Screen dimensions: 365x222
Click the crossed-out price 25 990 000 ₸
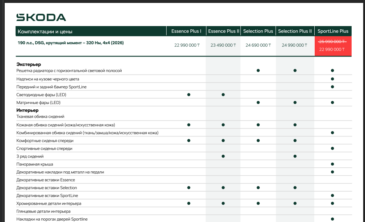[332, 41]
